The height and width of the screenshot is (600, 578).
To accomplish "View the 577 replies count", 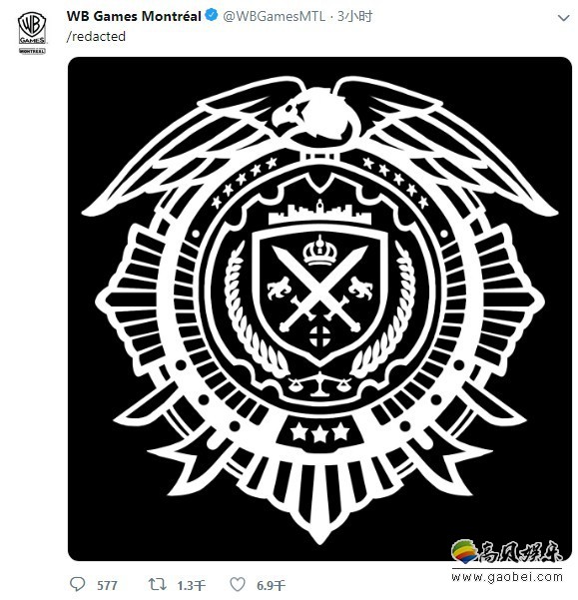I will pos(107,585).
